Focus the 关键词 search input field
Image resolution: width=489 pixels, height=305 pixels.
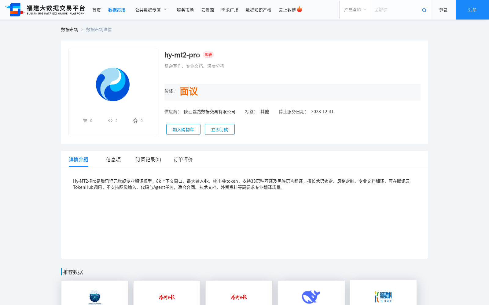point(396,10)
